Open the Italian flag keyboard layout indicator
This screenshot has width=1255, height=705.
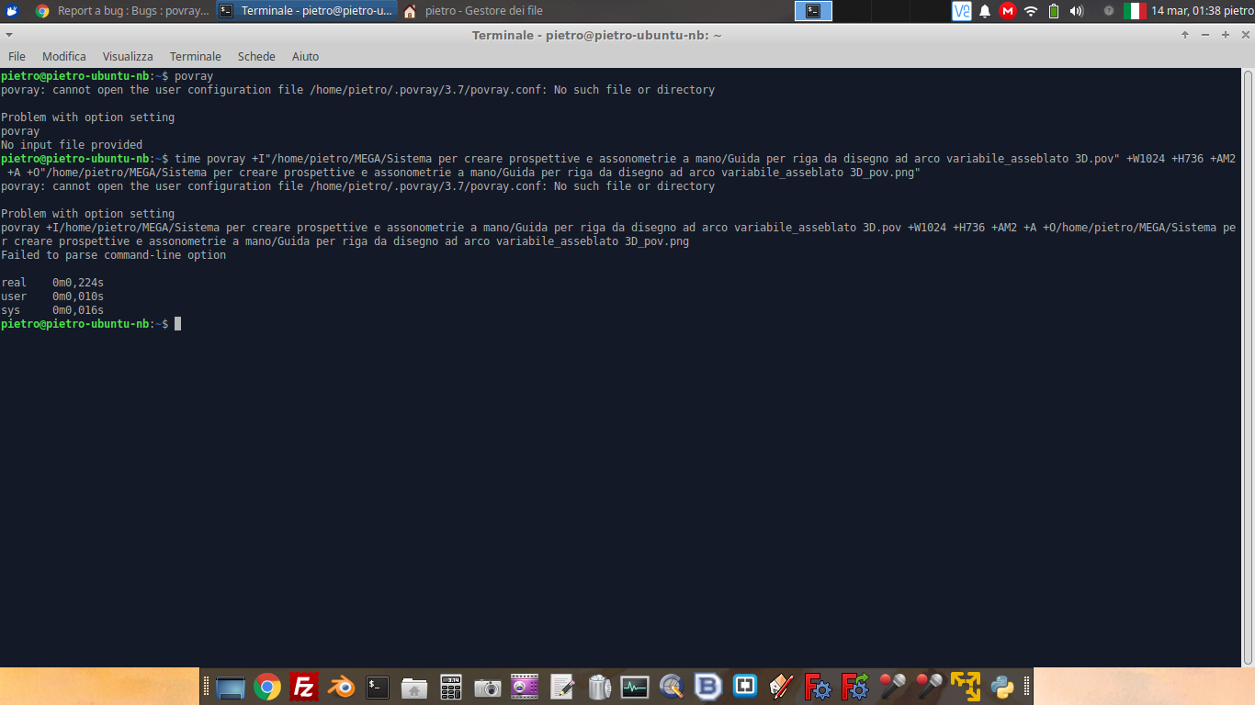coord(1135,11)
